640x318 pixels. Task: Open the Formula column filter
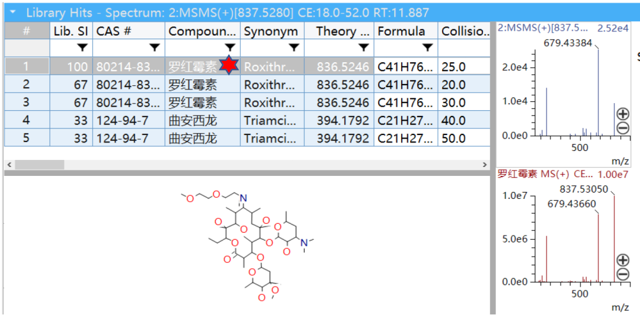point(427,47)
